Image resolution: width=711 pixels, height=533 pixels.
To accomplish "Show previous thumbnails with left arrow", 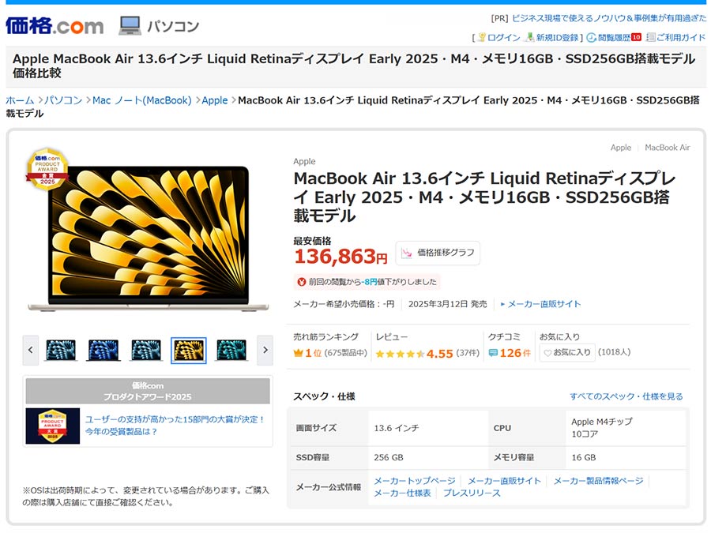I will coord(30,350).
